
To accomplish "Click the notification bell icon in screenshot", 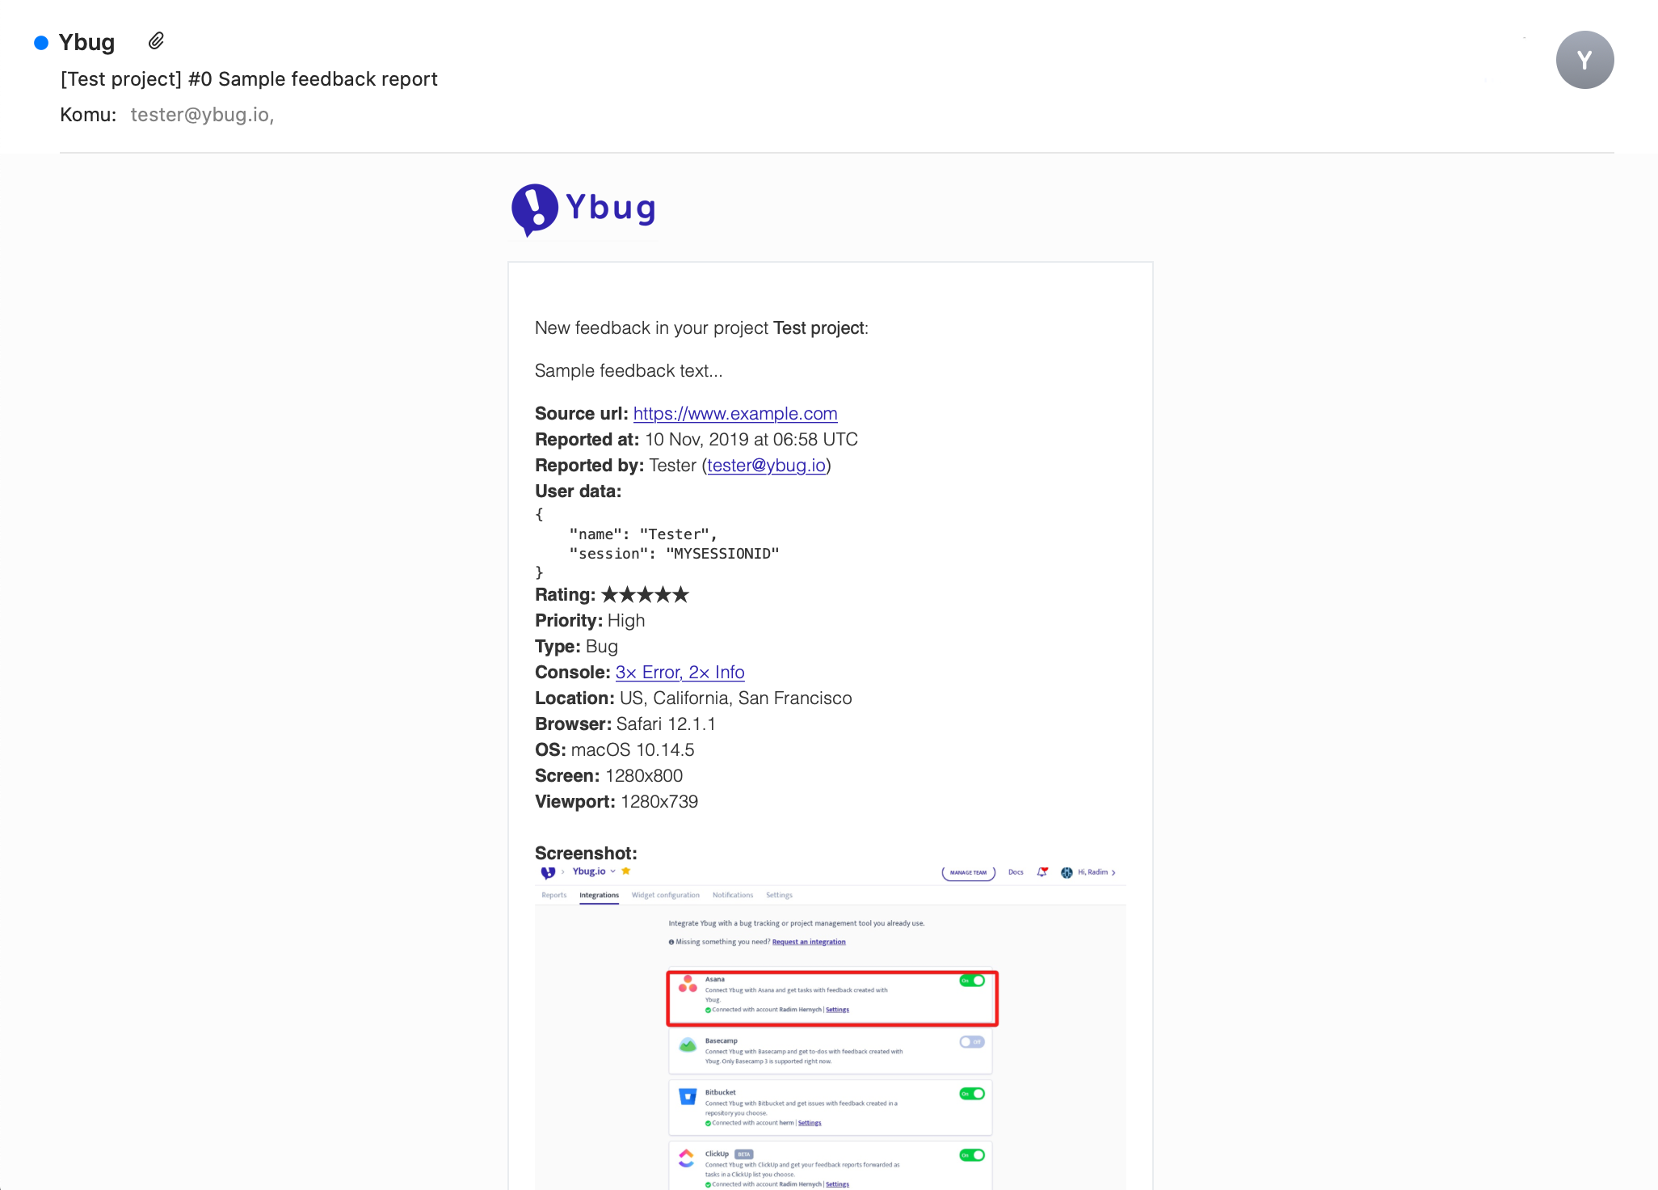I will [x=1042, y=872].
